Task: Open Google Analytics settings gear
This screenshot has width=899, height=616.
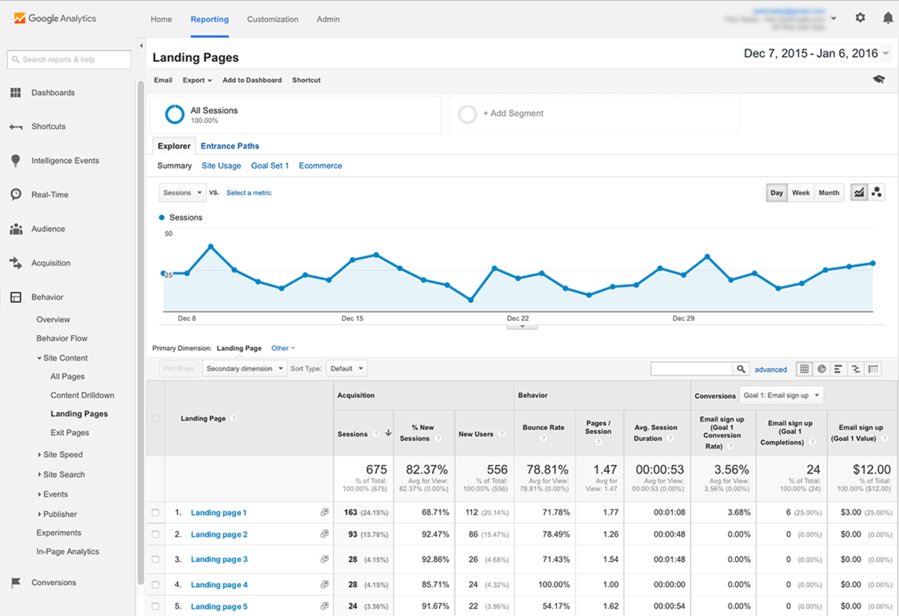Action: pyautogui.click(x=860, y=18)
